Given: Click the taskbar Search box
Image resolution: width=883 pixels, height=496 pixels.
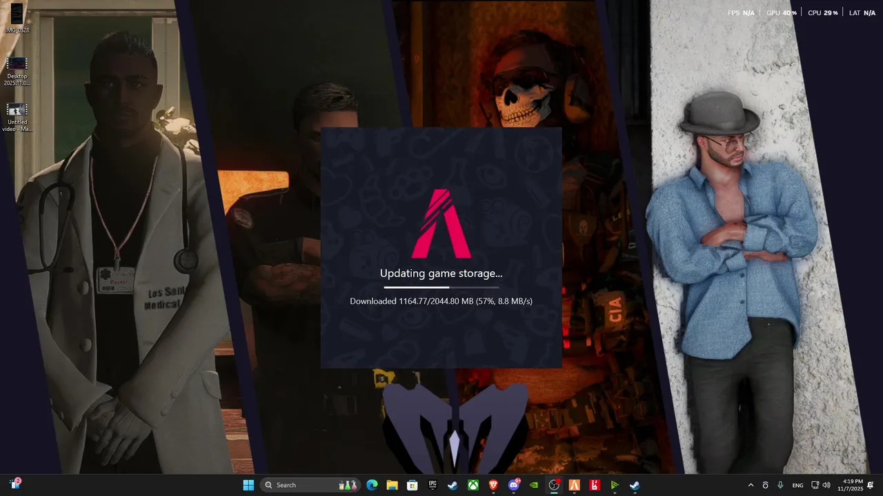Looking at the screenshot, I should pyautogui.click(x=310, y=485).
